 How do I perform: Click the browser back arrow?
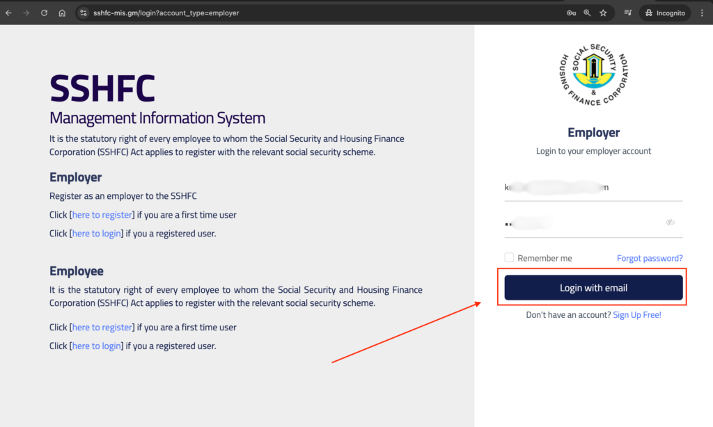9,13
